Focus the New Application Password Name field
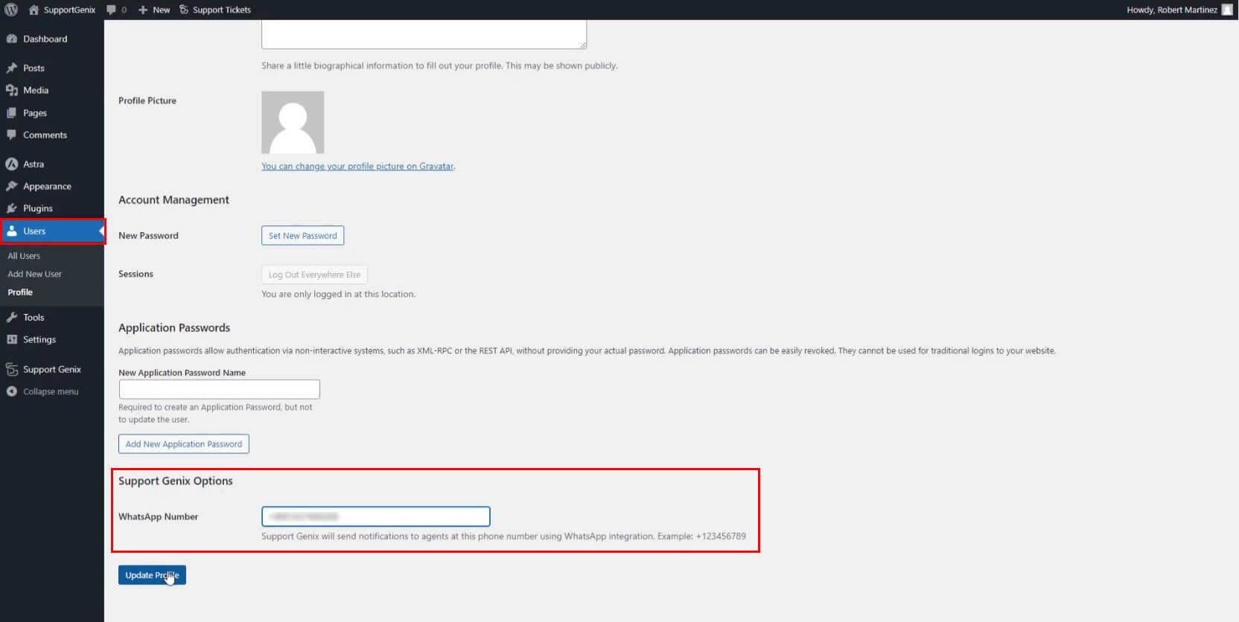 (220, 389)
